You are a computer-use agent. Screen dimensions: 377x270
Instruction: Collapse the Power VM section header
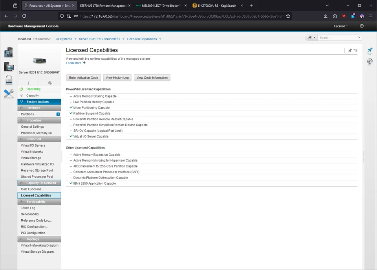pyautogui.click(x=39, y=140)
